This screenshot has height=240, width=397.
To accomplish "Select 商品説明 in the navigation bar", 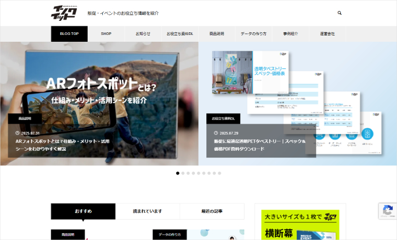I will click(x=216, y=34).
